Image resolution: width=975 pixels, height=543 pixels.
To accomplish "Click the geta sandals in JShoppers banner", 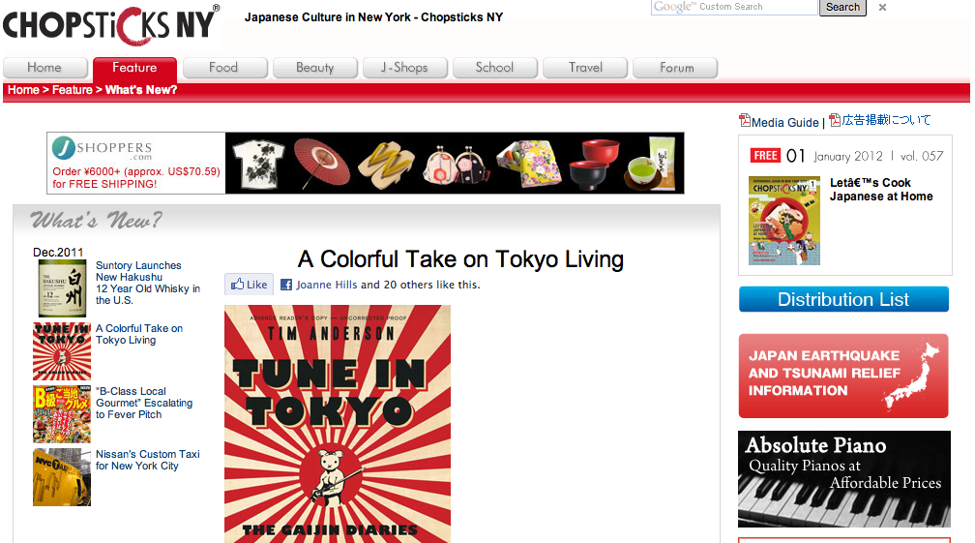I will (x=386, y=165).
